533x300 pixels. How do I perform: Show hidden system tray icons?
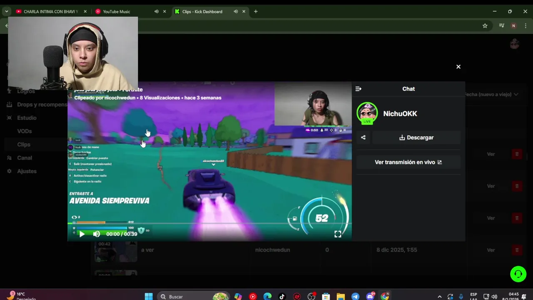pyautogui.click(x=439, y=297)
